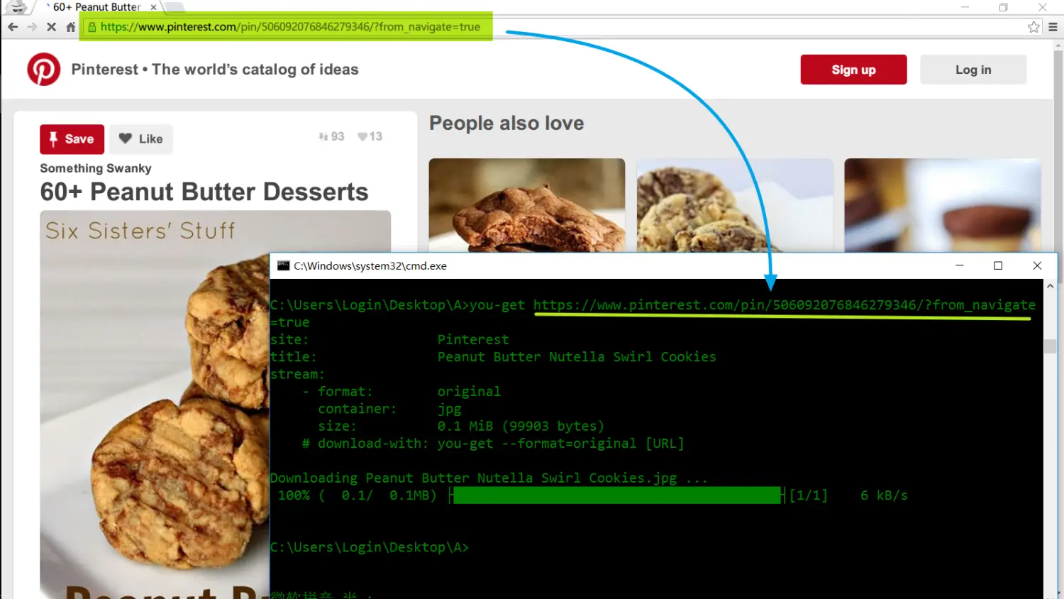
Task: Click the '0.1 MiB (99903 bytes)' size text
Action: coord(521,426)
